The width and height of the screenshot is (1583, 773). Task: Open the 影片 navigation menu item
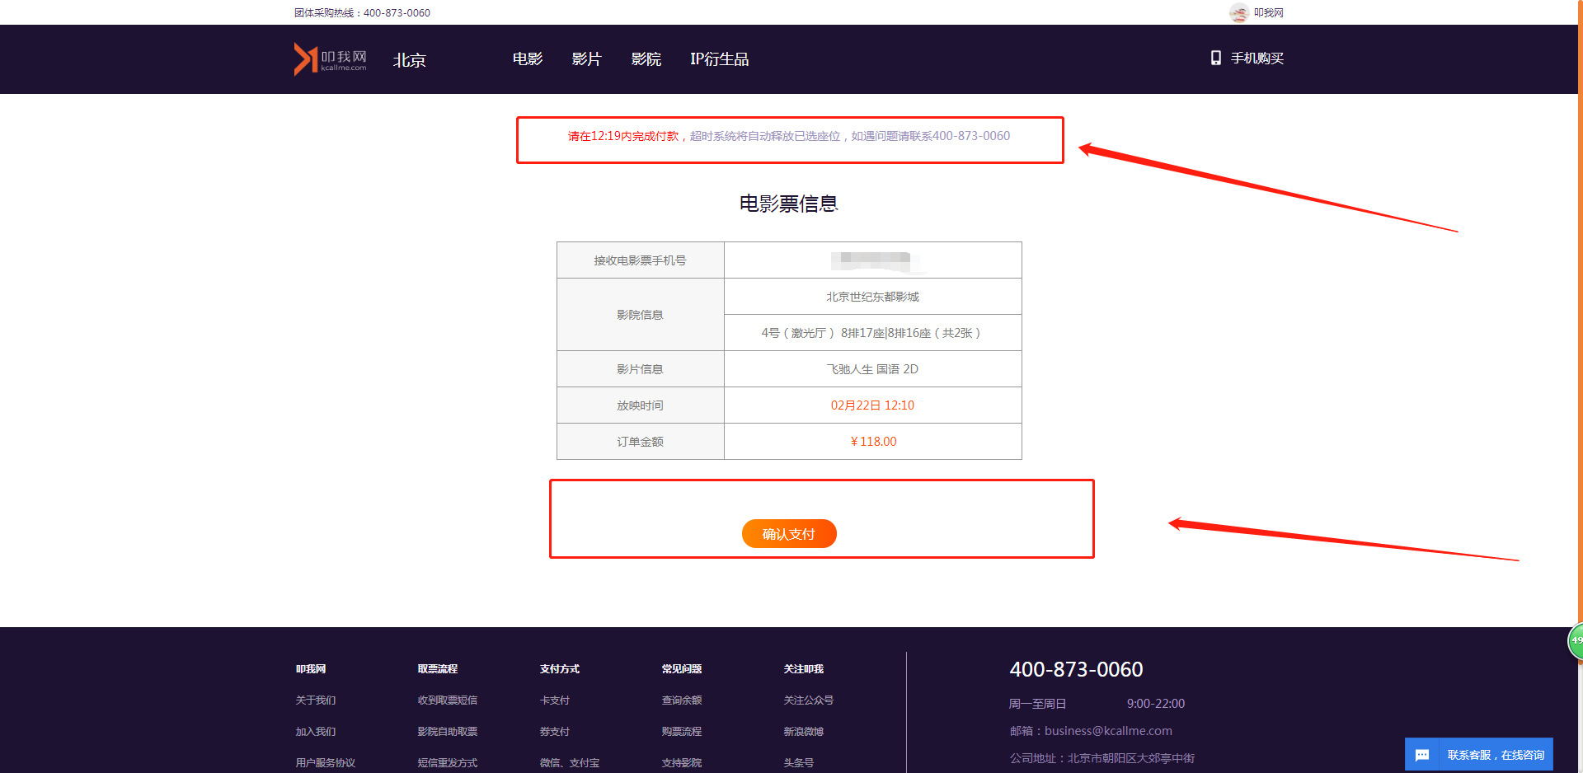pos(586,59)
